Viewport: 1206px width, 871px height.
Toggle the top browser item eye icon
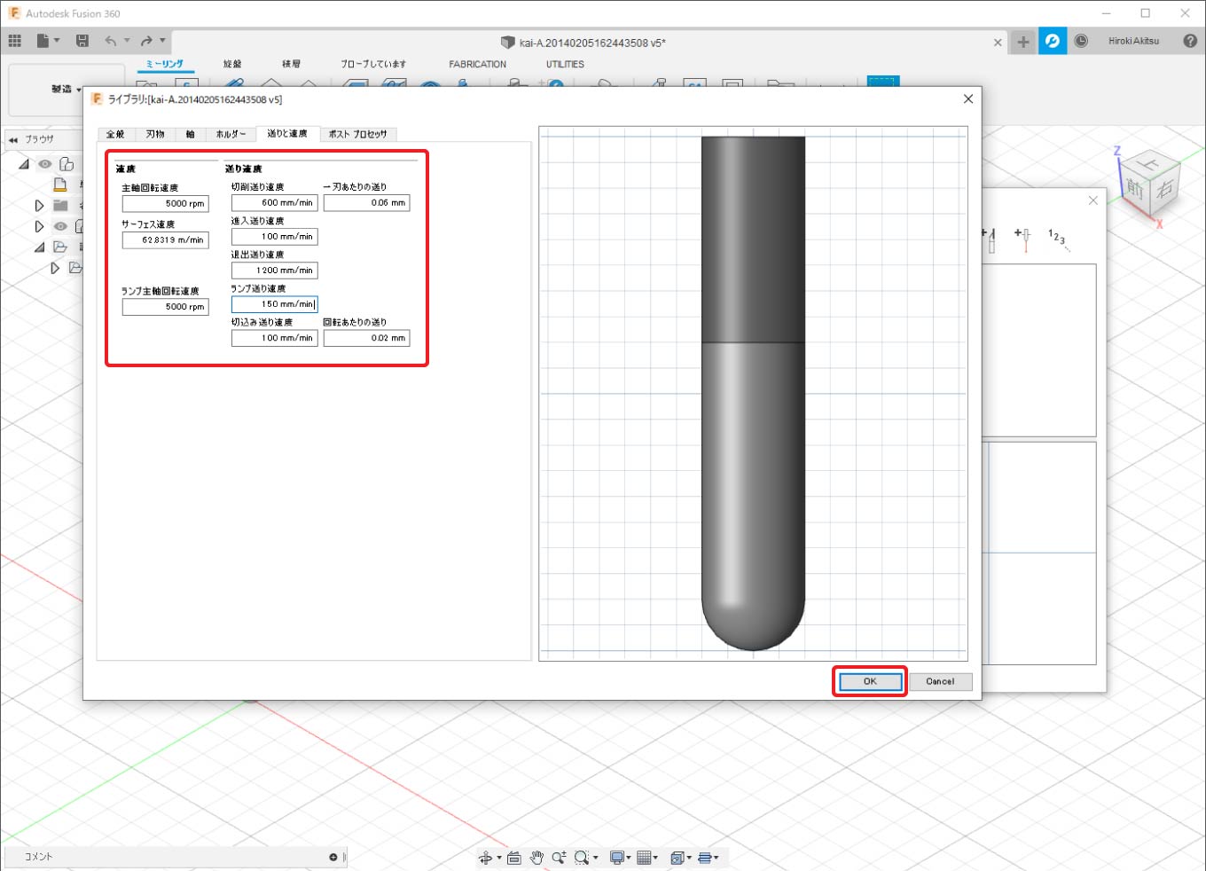click(x=44, y=164)
